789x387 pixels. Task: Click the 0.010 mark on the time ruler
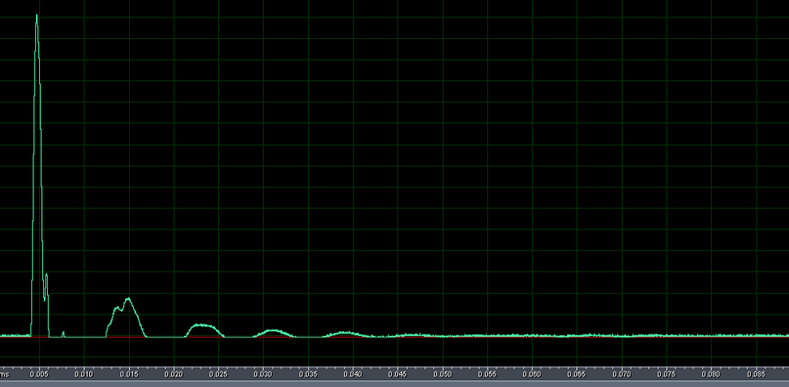point(84,374)
